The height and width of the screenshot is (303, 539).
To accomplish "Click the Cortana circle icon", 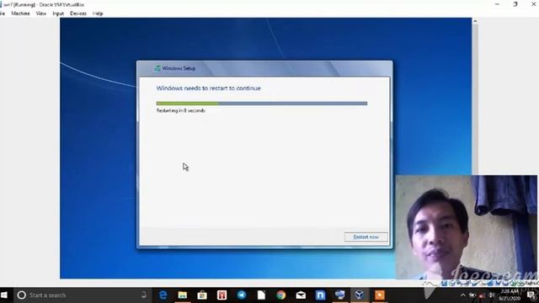I will point(21,295).
